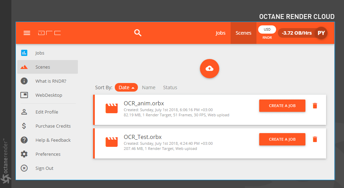
Task: Click the WebDesktop screen icon
Action: pyautogui.click(x=24, y=95)
